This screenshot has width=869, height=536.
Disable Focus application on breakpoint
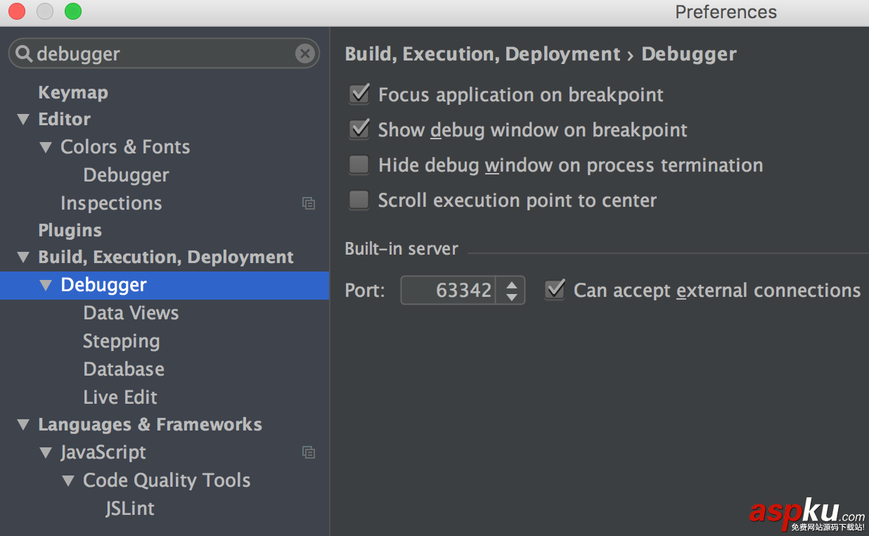click(359, 94)
